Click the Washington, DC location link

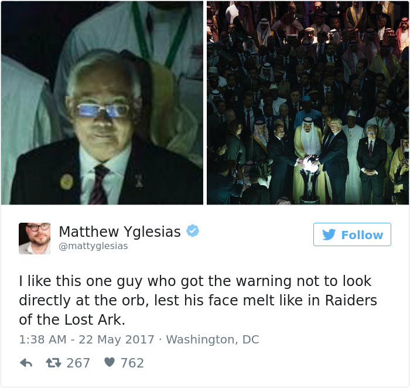[213, 339]
